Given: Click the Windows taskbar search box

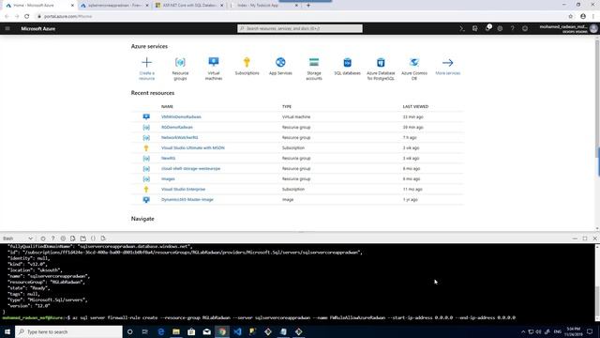Looking at the screenshot, I should point(68,331).
